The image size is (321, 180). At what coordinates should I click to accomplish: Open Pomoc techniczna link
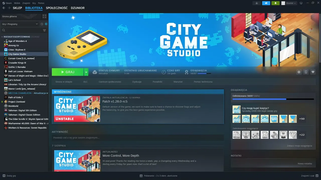pos(203,82)
